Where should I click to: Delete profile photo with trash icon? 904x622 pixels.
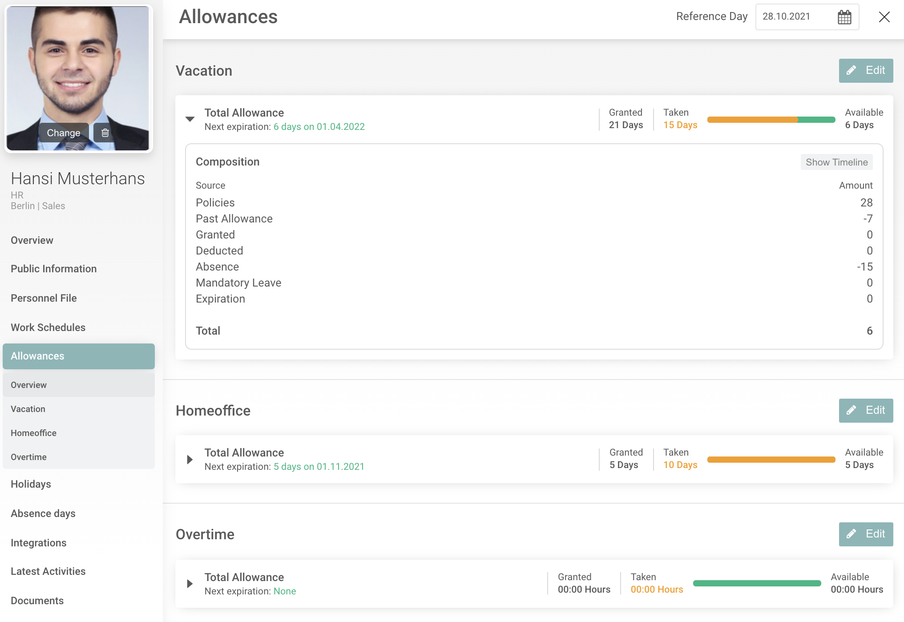[x=105, y=133]
